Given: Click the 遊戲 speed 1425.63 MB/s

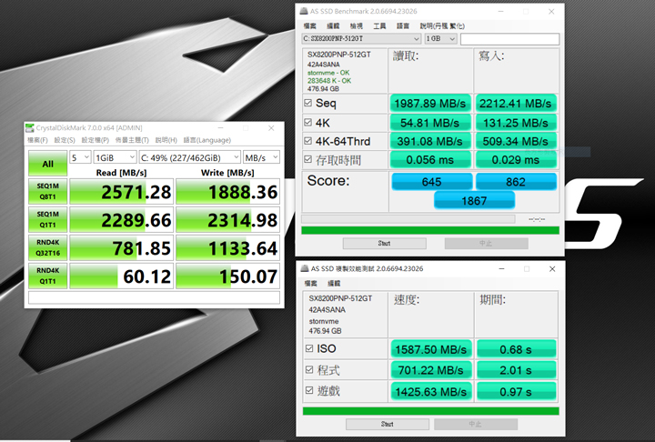Looking at the screenshot, I should [x=431, y=391].
